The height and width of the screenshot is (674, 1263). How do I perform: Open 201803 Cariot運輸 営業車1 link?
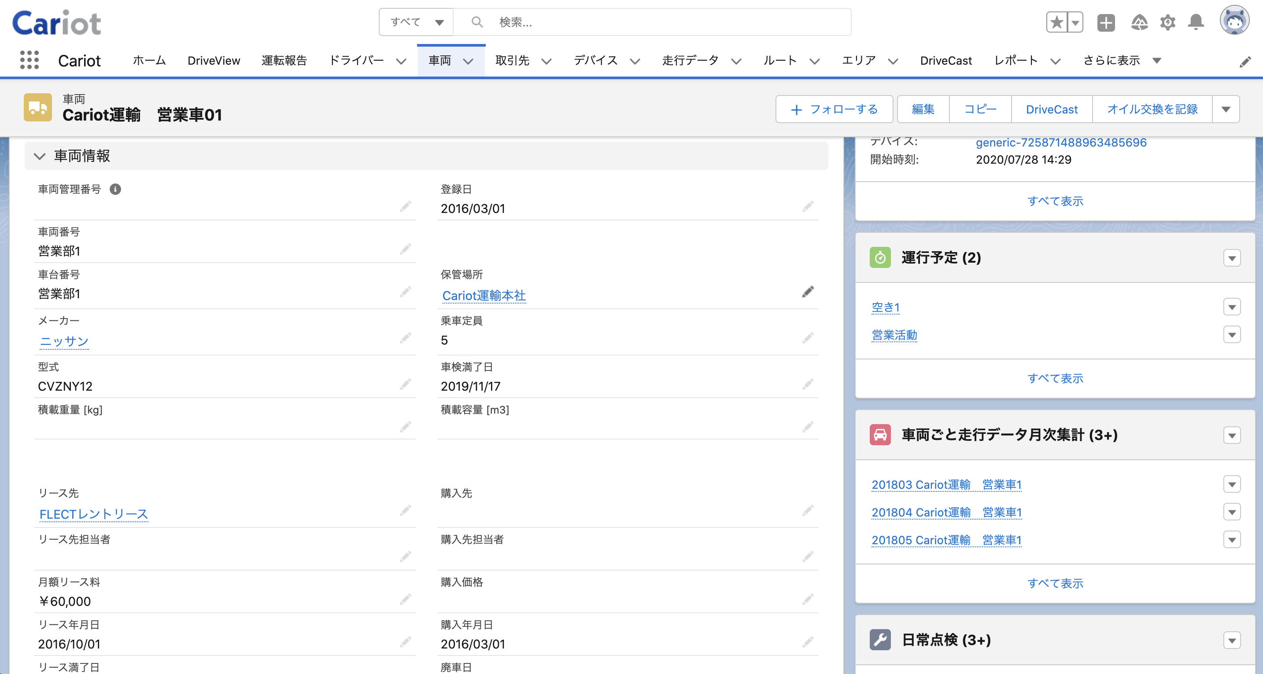click(x=946, y=485)
